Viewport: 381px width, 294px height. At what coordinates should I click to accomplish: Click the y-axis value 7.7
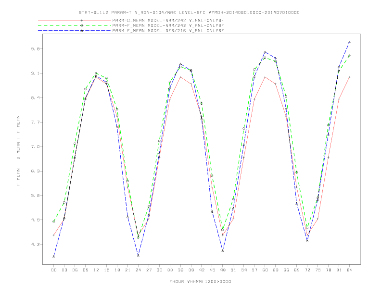click(35, 122)
